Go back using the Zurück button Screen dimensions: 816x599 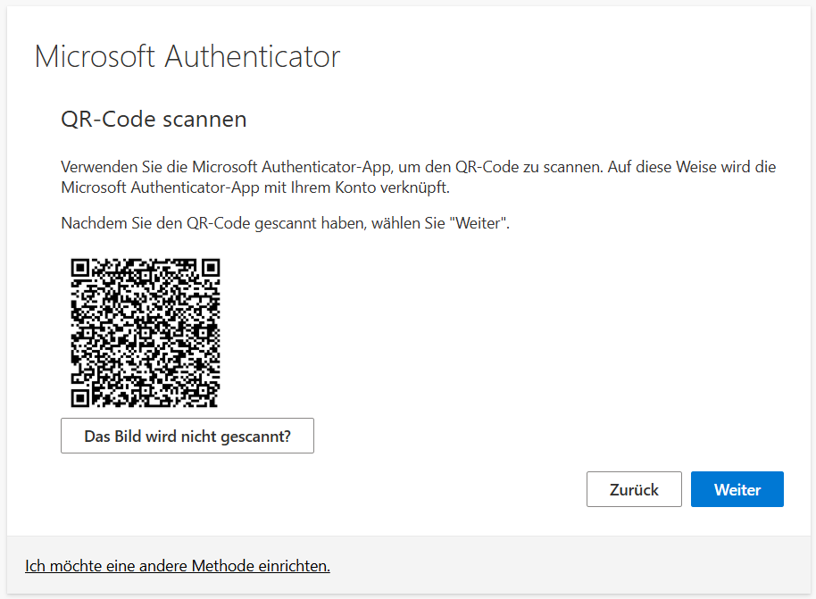pos(634,489)
